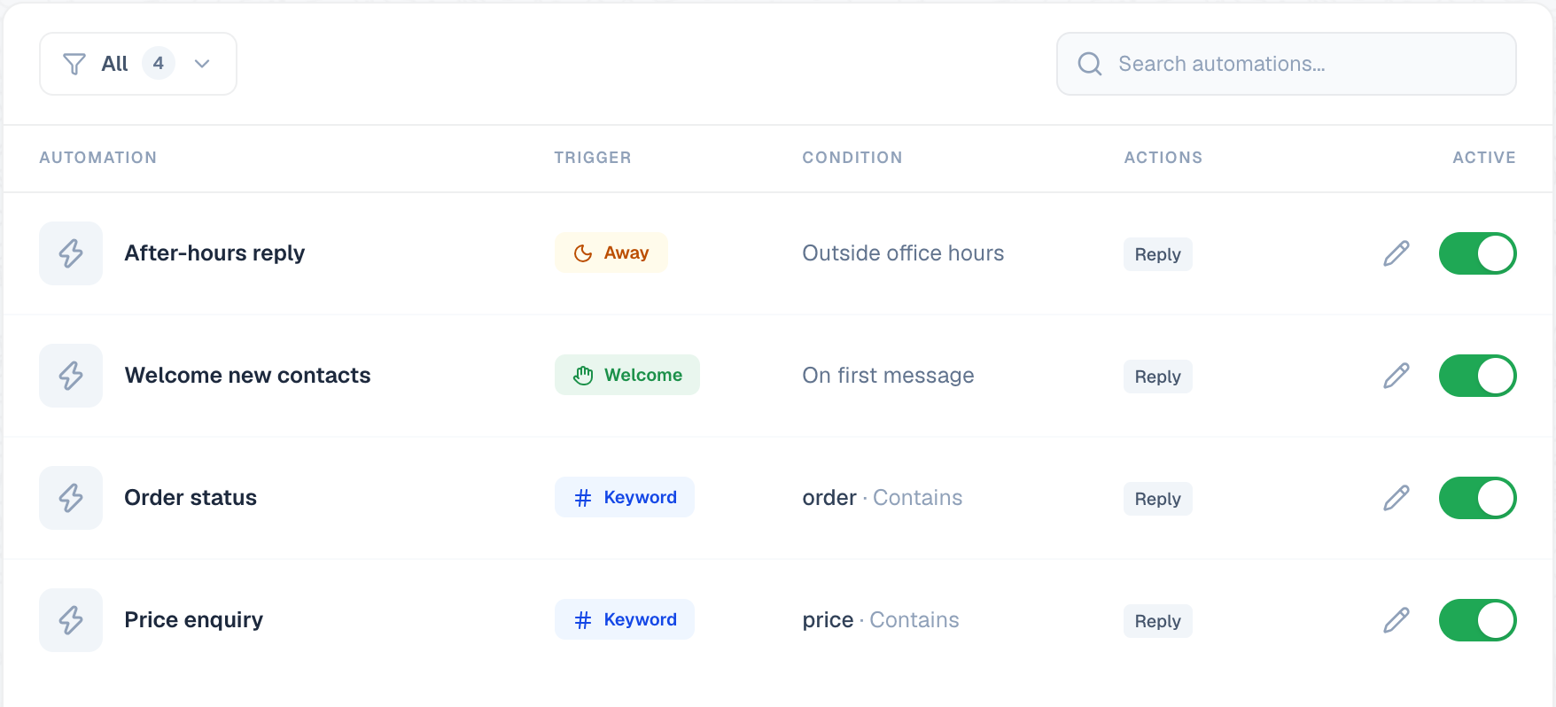Screen dimensions: 1556x707
Task: Expand the All filter dropdown chevron
Action: (202, 64)
